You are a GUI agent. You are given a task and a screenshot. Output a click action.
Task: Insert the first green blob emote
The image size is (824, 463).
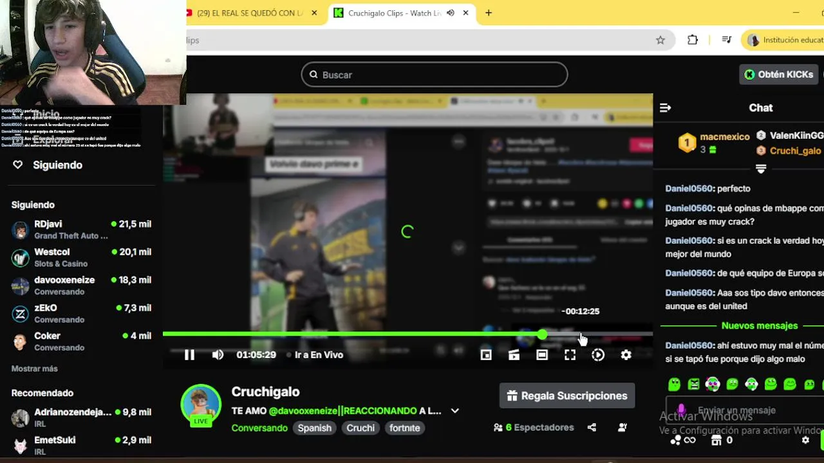(674, 385)
